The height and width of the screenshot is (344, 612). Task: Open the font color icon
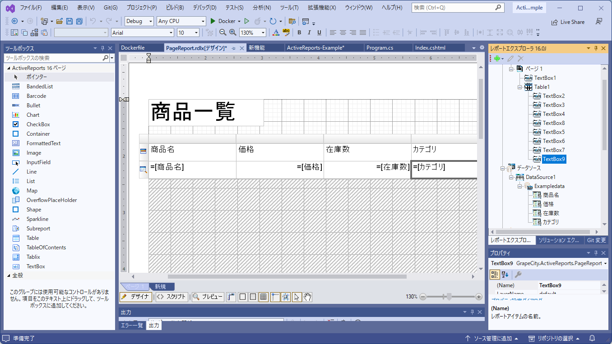tap(276, 32)
